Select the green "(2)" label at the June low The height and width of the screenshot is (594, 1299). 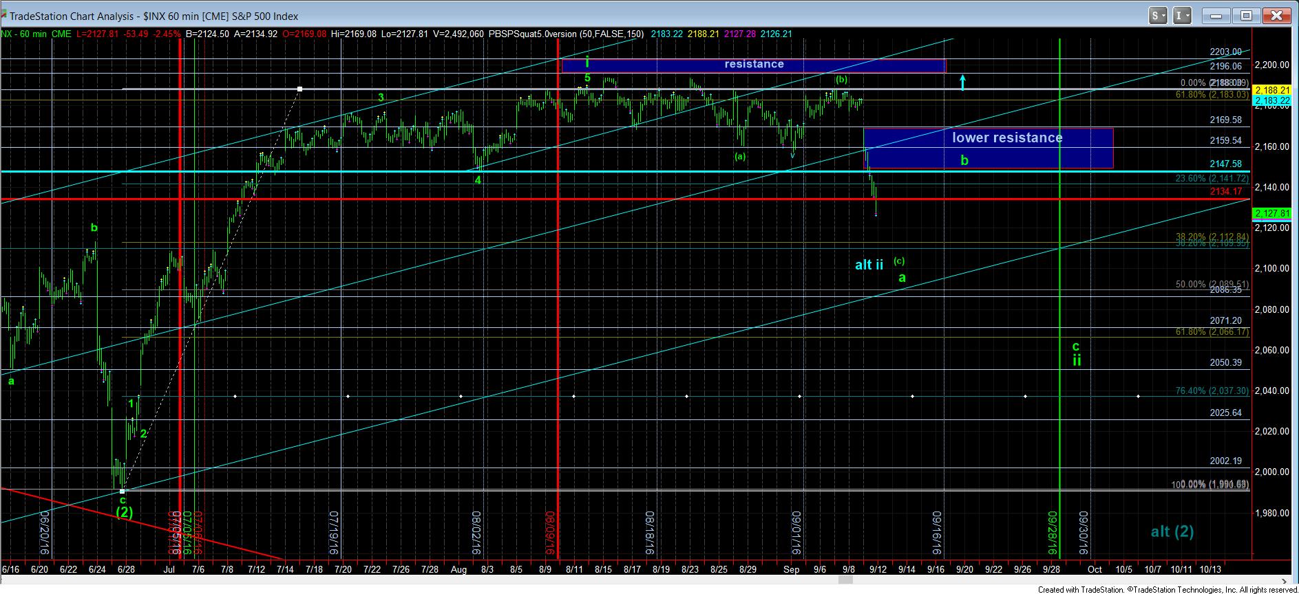click(x=124, y=512)
